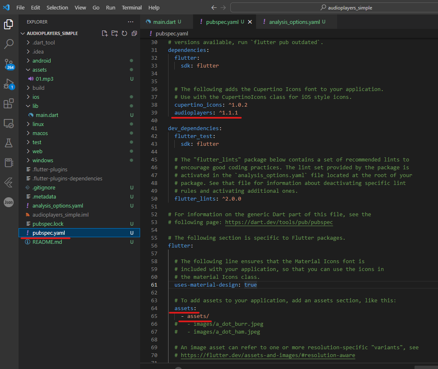The height and width of the screenshot is (369, 438).
Task: Click the audioplayers_simple search box
Action: coord(334,7)
